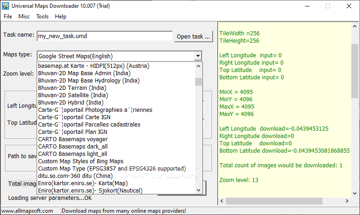
Task: Select CARTO Basemaps light_all
Action: pyautogui.click(x=116, y=154)
